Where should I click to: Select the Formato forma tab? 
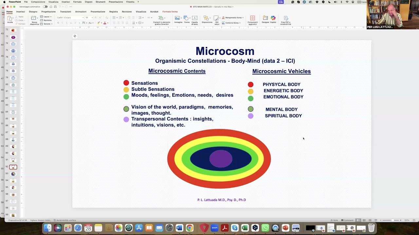170,11
